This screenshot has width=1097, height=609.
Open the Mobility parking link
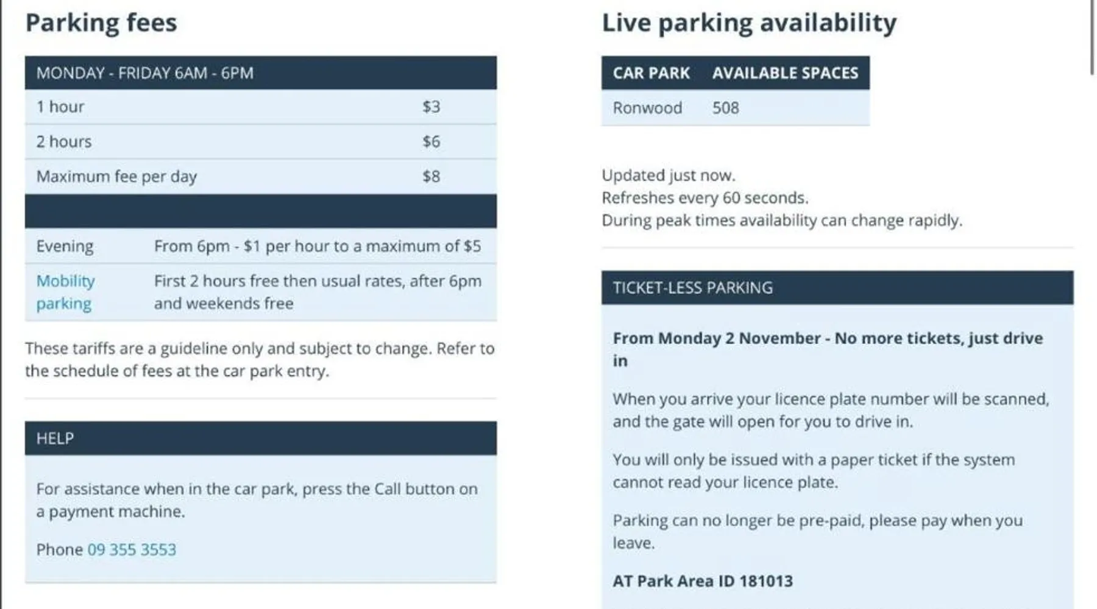pyautogui.click(x=65, y=292)
